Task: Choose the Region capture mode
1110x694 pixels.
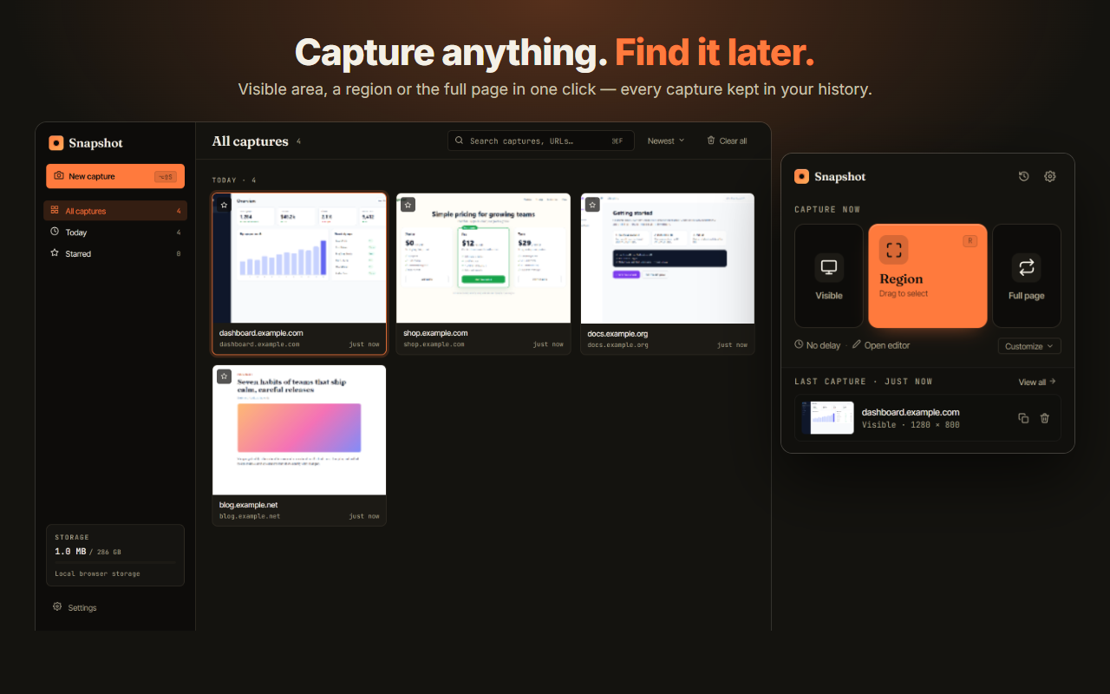Action: click(928, 276)
